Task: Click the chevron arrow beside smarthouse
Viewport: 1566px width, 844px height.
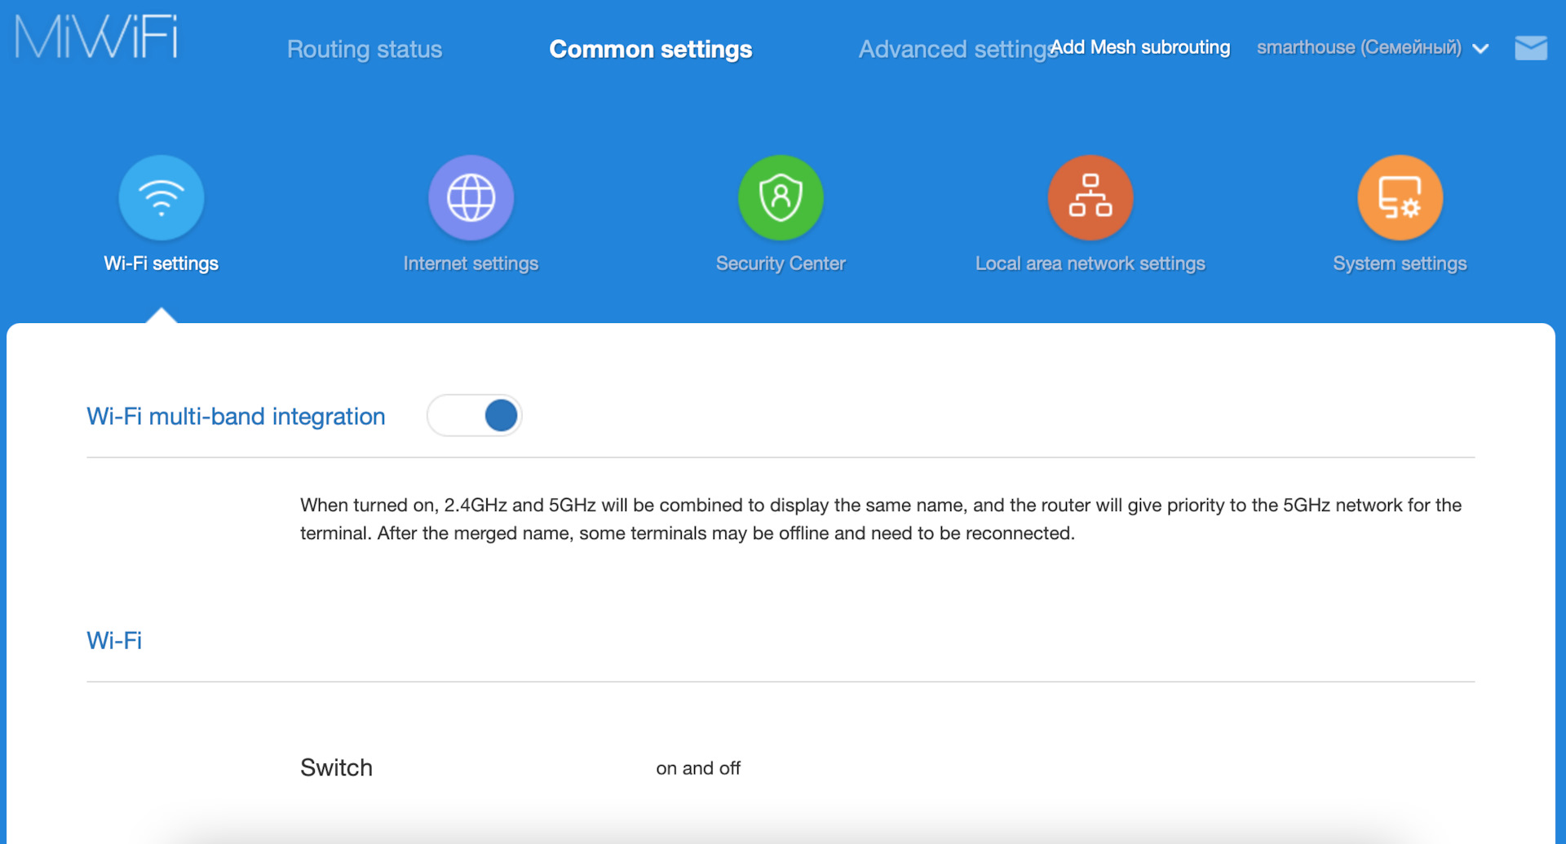Action: pos(1481,49)
